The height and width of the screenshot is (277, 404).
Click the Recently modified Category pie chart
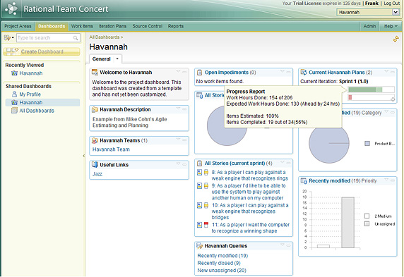click(329, 143)
